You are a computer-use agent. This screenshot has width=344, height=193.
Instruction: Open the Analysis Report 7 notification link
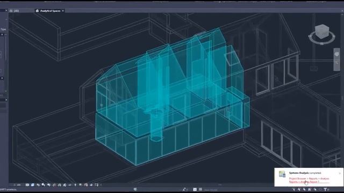click(x=309, y=180)
